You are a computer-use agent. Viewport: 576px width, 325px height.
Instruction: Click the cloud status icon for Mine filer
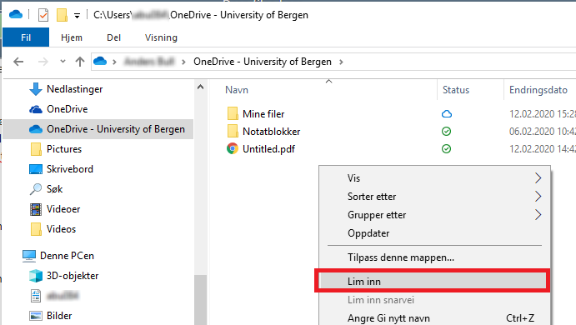coord(447,114)
